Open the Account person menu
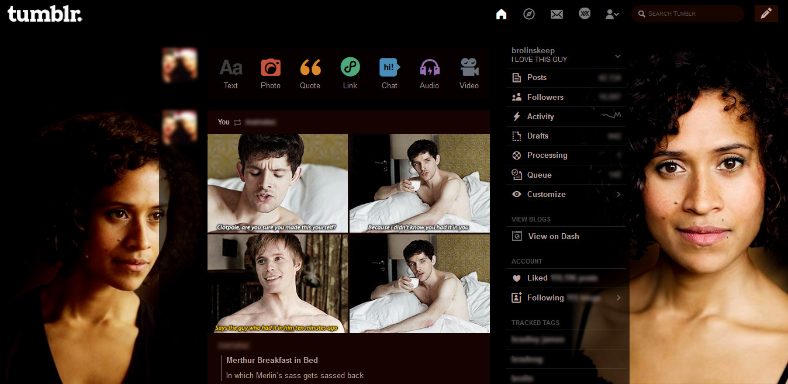Viewport: 788px width, 384px height. coord(612,14)
